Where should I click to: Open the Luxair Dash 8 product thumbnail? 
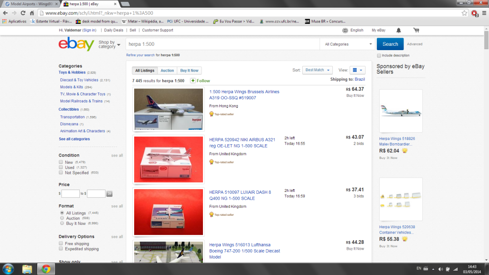(x=169, y=212)
